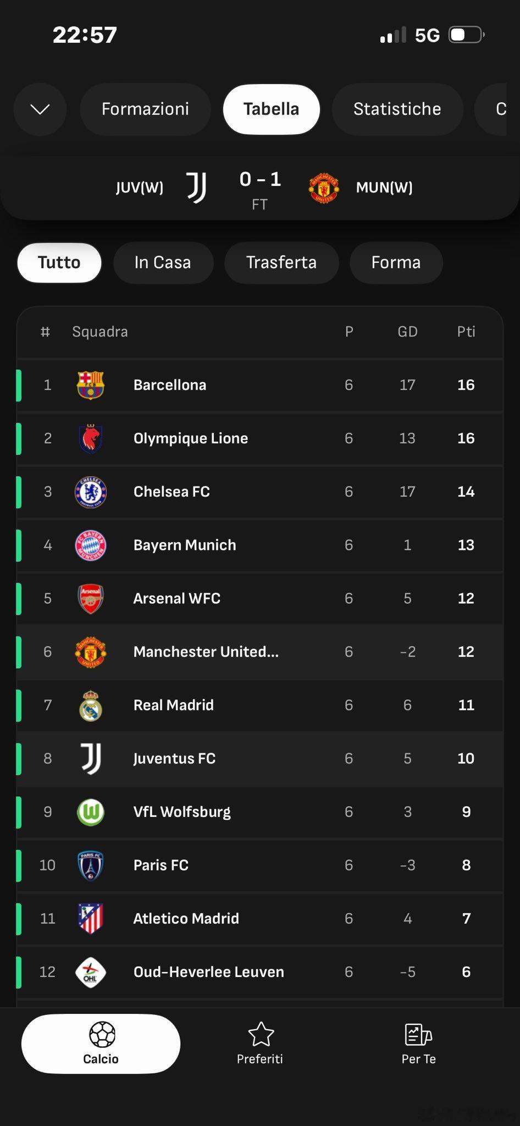Tap the Juventus crest in score header

[x=196, y=187]
